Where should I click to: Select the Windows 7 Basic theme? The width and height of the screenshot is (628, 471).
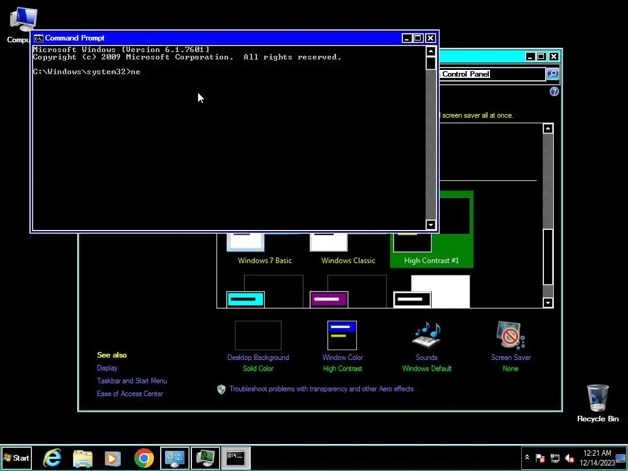pyautogui.click(x=265, y=249)
